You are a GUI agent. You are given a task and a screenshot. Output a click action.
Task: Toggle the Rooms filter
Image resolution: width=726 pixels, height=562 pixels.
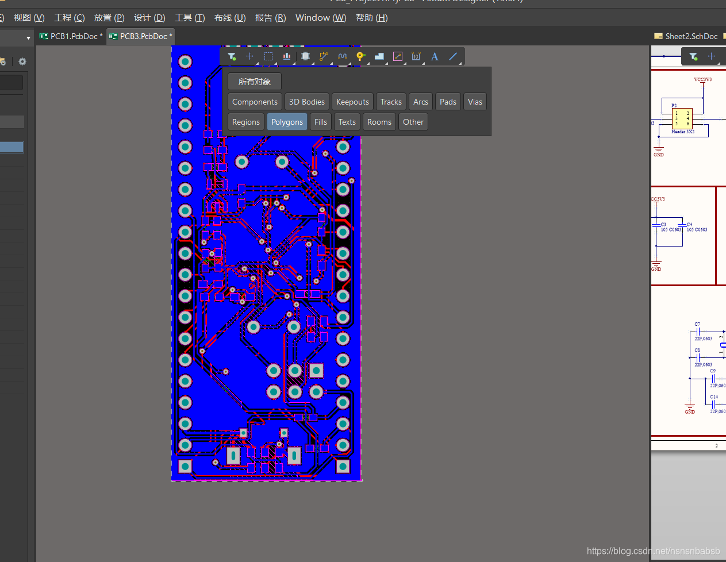379,122
